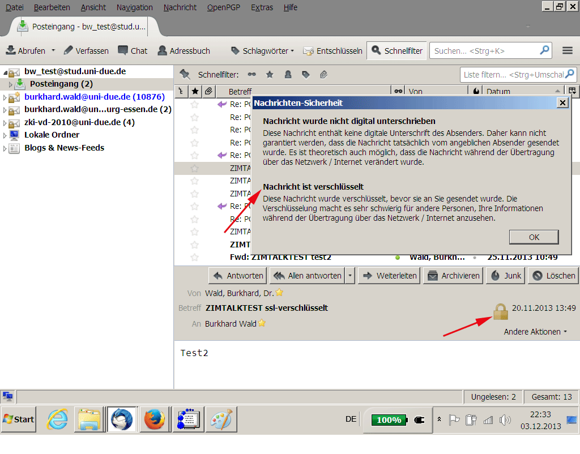The width and height of the screenshot is (580, 454).
Task: Open the Adressbuch from the toolbar
Action: (184, 50)
